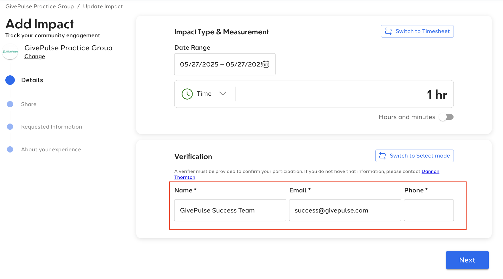Click the Change group link
This screenshot has width=503, height=279.
pyautogui.click(x=35, y=56)
